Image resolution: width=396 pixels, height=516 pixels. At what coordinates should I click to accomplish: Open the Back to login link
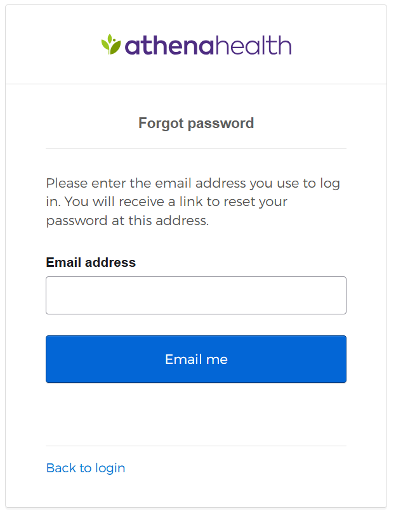pyautogui.click(x=86, y=468)
